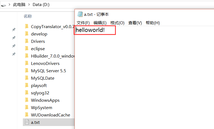Open the 文件(F) menu in Notepad
This screenshot has height=129, width=214.
click(83, 23)
